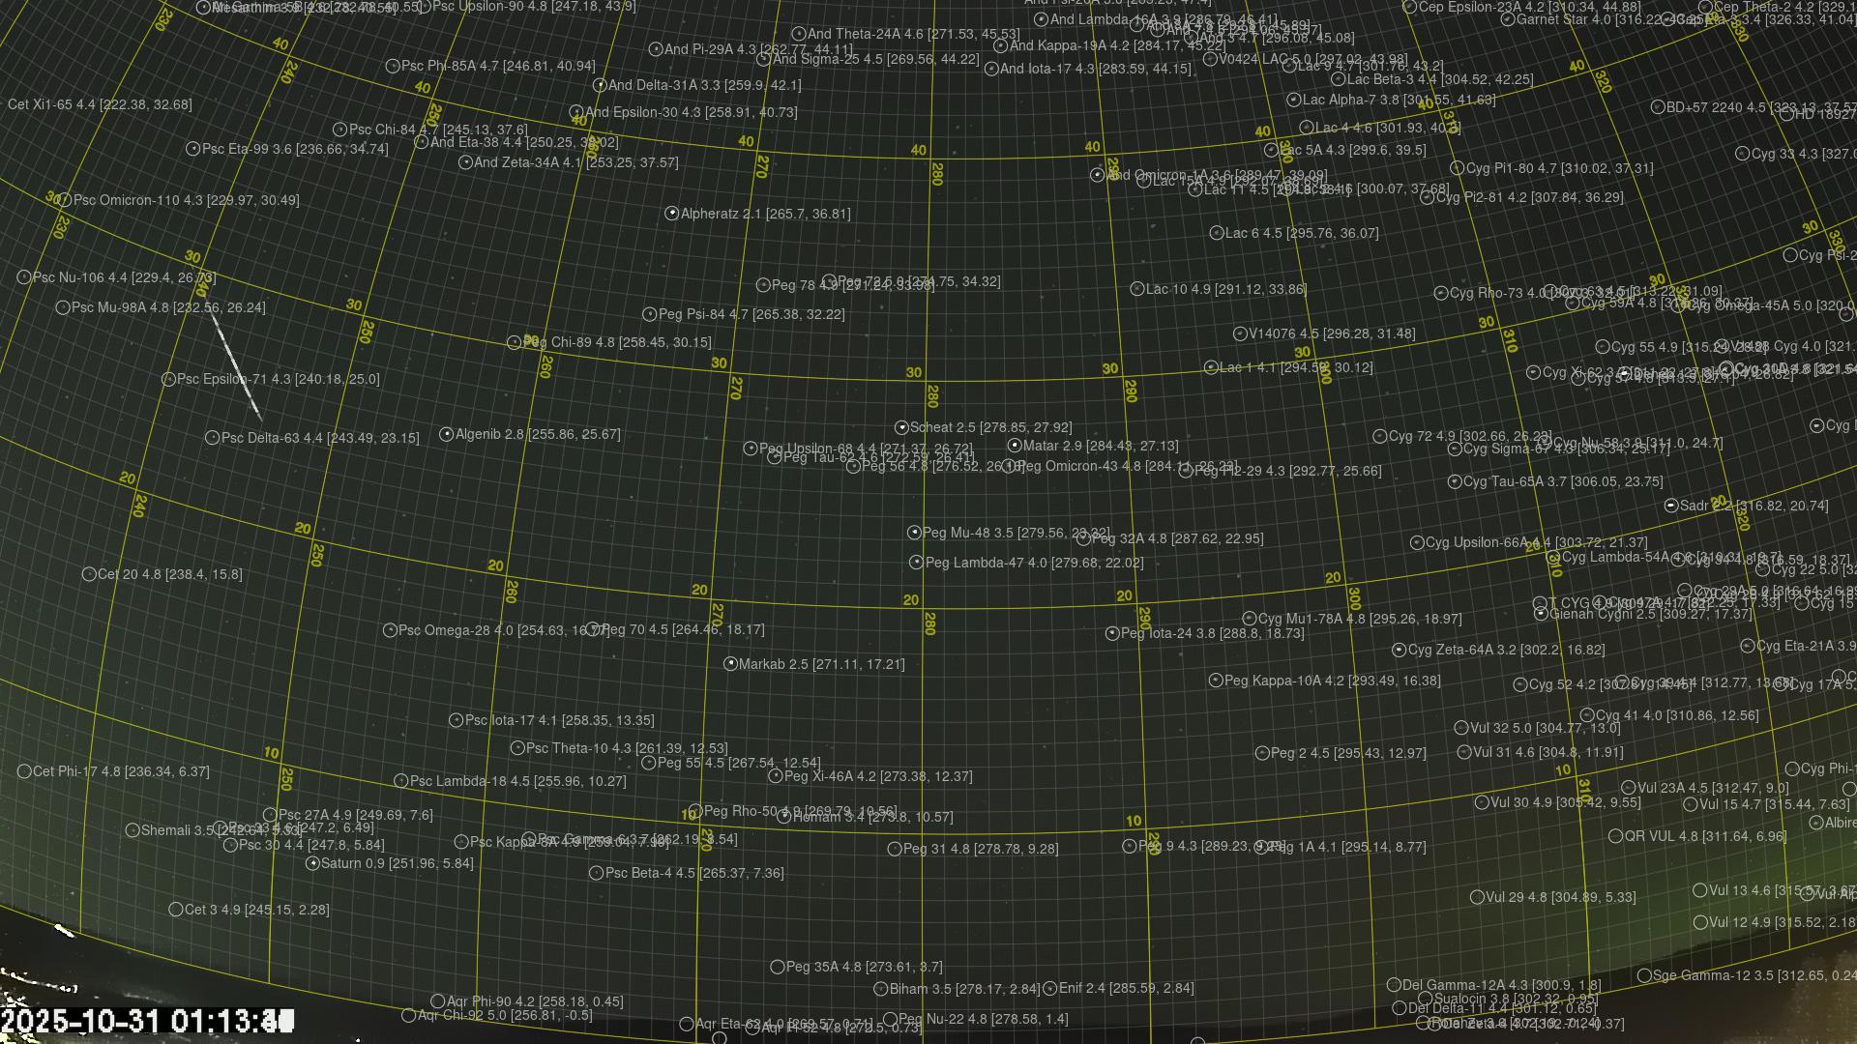Viewport: 1857px width, 1044px height.
Task: Select the Lac 6 star marker
Action: point(1217,233)
